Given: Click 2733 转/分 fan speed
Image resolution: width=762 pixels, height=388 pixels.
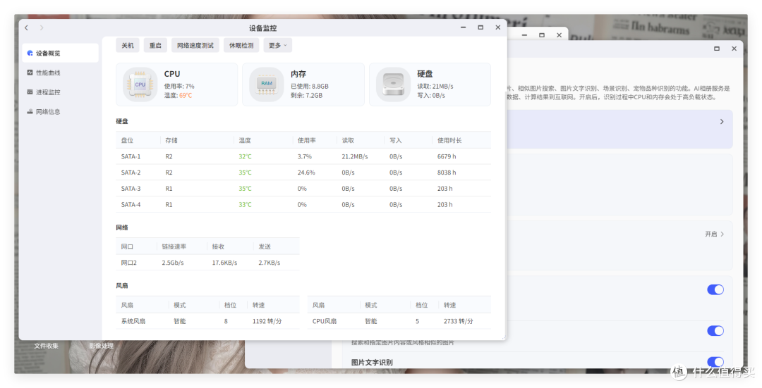Looking at the screenshot, I should pos(459,320).
